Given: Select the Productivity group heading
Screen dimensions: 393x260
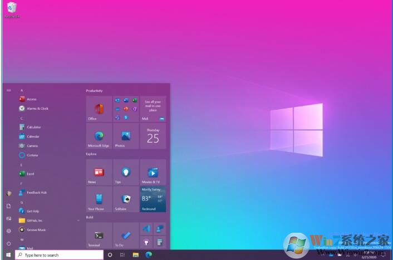Looking at the screenshot, I should (94, 91).
